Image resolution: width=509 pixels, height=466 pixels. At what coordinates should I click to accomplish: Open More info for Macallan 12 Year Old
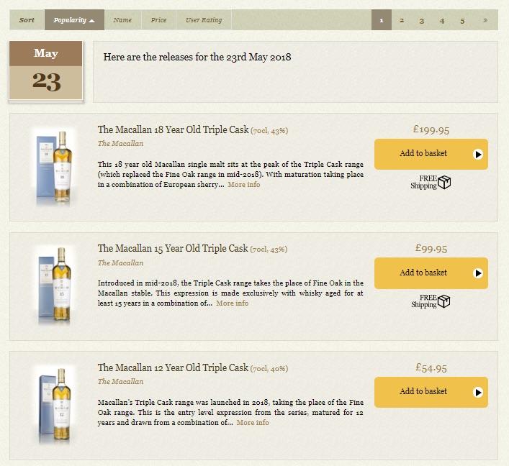(253, 423)
